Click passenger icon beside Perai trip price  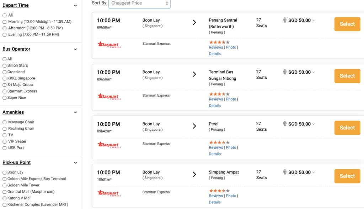285,124
